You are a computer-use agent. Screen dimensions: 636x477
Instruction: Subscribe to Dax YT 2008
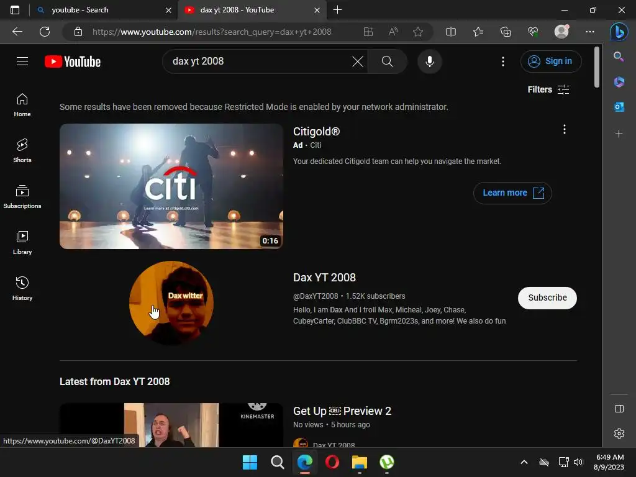[x=547, y=298]
